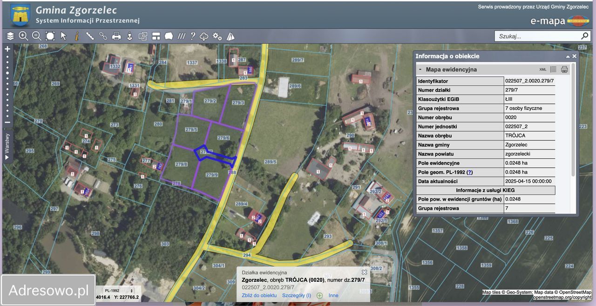Open the settings gears tool
596x306 pixels.
pyautogui.click(x=217, y=36)
